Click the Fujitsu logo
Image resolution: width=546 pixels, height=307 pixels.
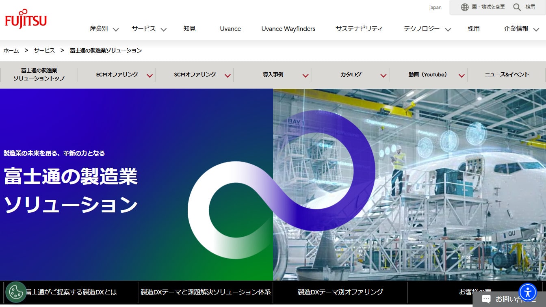pyautogui.click(x=26, y=19)
